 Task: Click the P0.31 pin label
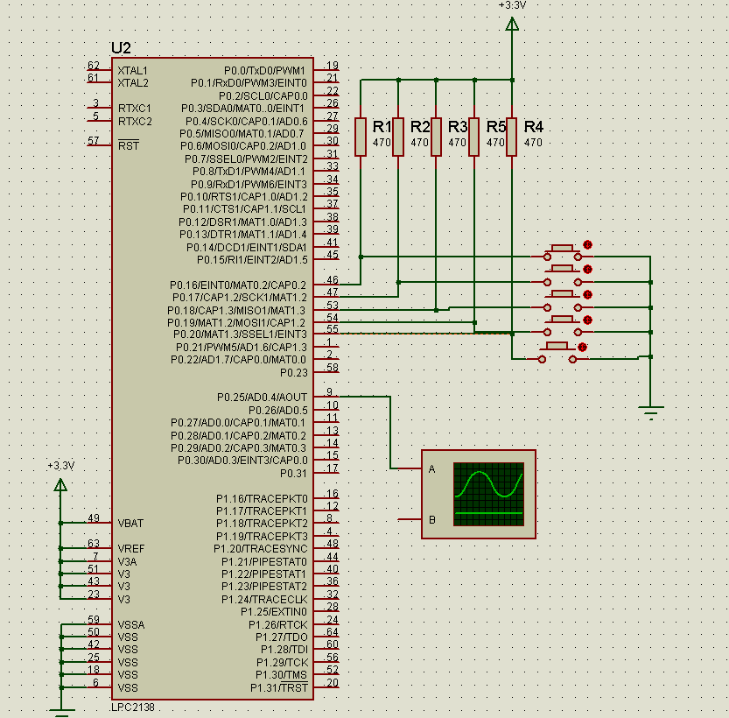294,474
